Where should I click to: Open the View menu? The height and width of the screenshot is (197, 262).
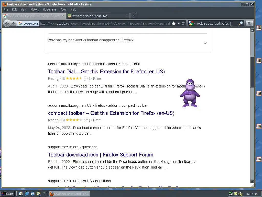click(x=24, y=9)
